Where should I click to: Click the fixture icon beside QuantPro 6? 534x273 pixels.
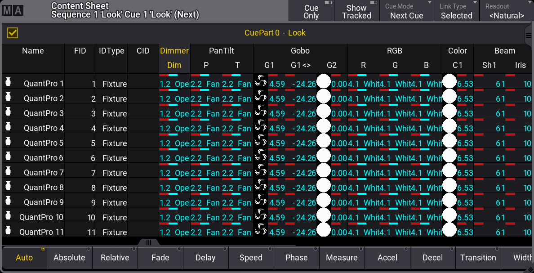8,156
